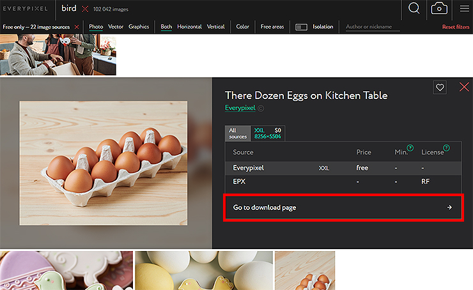Open the people with gifts thumbnail
The height and width of the screenshot is (290, 473).
tap(58, 54)
